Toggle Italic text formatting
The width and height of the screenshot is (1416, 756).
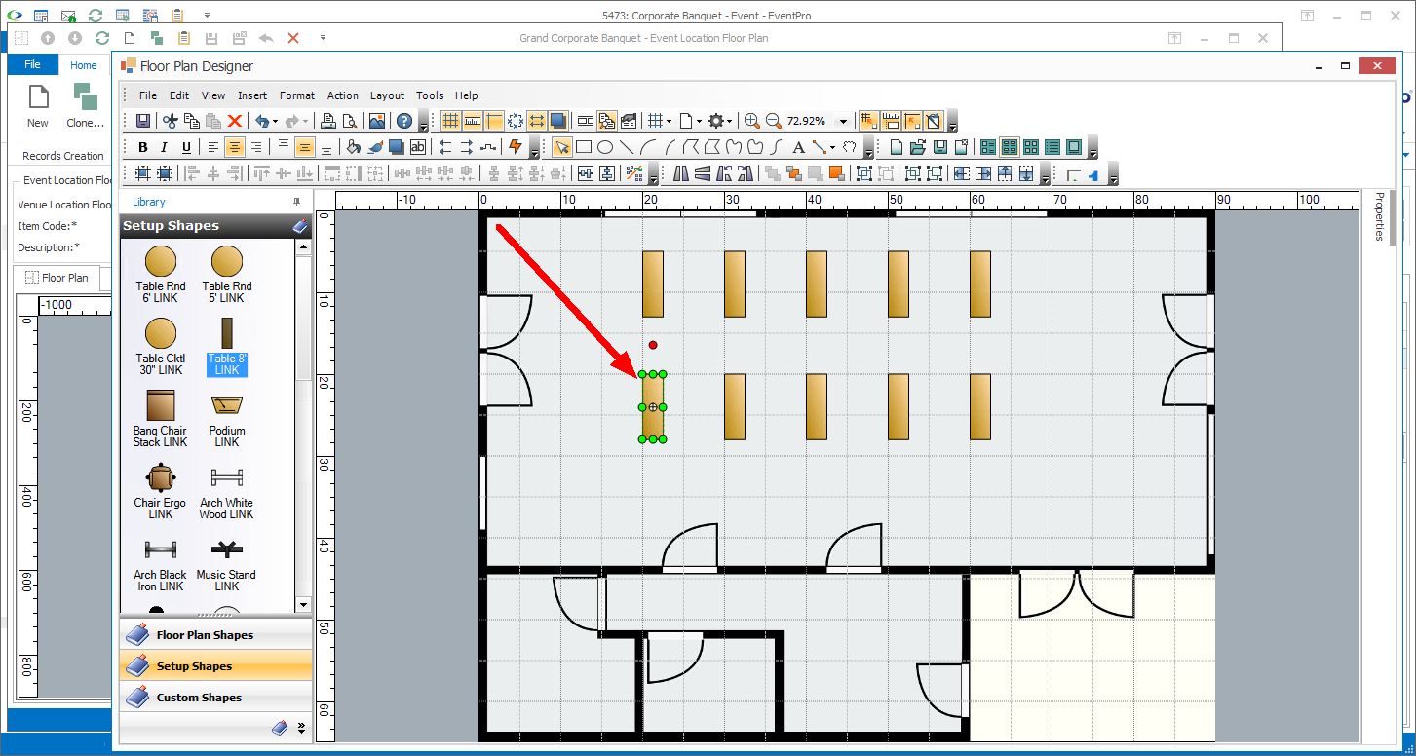164,147
